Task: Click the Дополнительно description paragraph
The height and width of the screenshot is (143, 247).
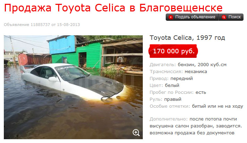Action: (x=196, y=126)
